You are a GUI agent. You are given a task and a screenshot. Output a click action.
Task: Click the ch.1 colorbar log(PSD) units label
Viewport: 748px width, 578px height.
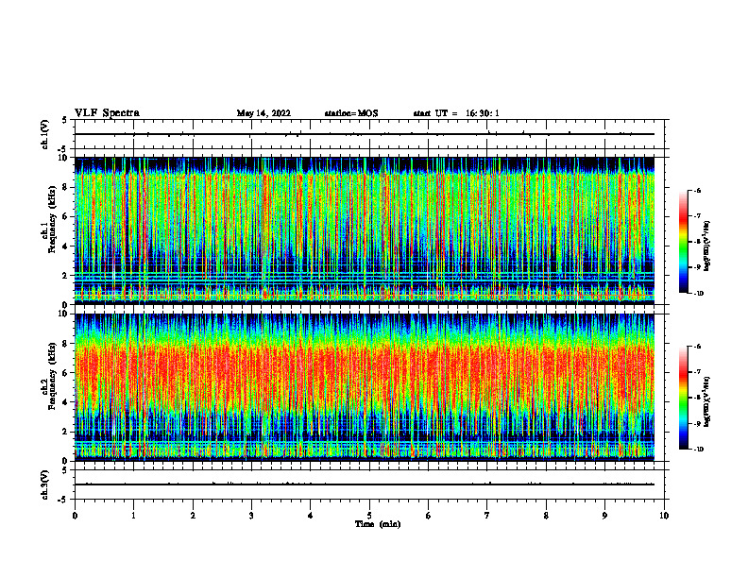pos(707,246)
